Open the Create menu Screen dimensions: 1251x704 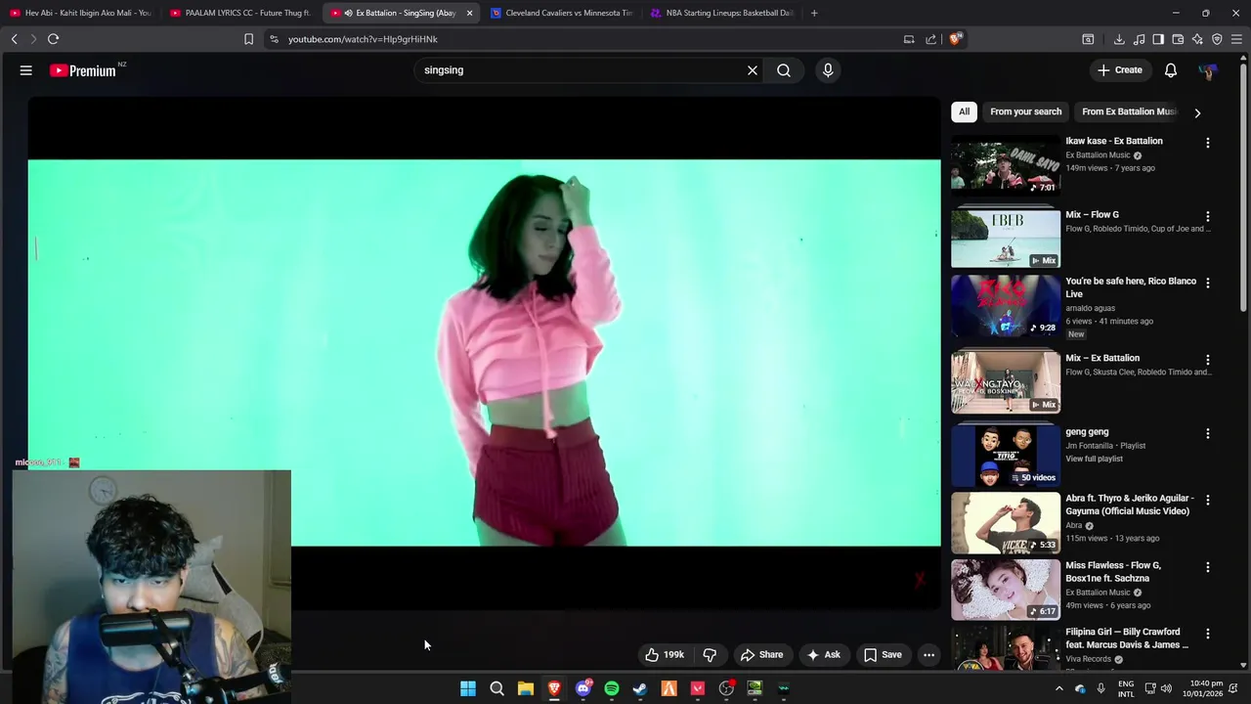(x=1119, y=70)
